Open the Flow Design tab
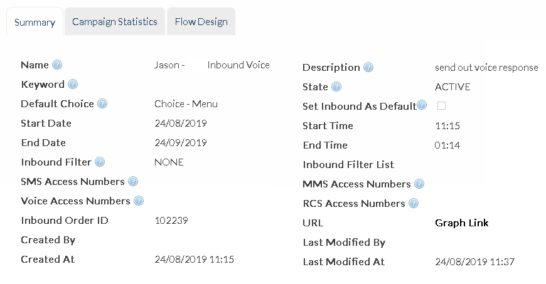This screenshot has width=546, height=284. coord(201,22)
